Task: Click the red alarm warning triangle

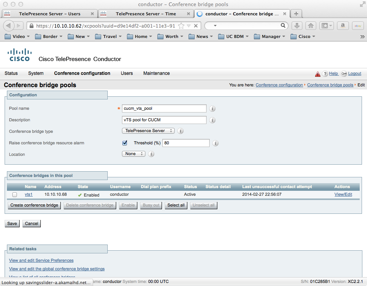Action: click(x=318, y=74)
